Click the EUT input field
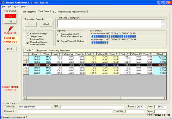Image resolution: width=172 pixels, height=119 pixels. (x=92, y=107)
